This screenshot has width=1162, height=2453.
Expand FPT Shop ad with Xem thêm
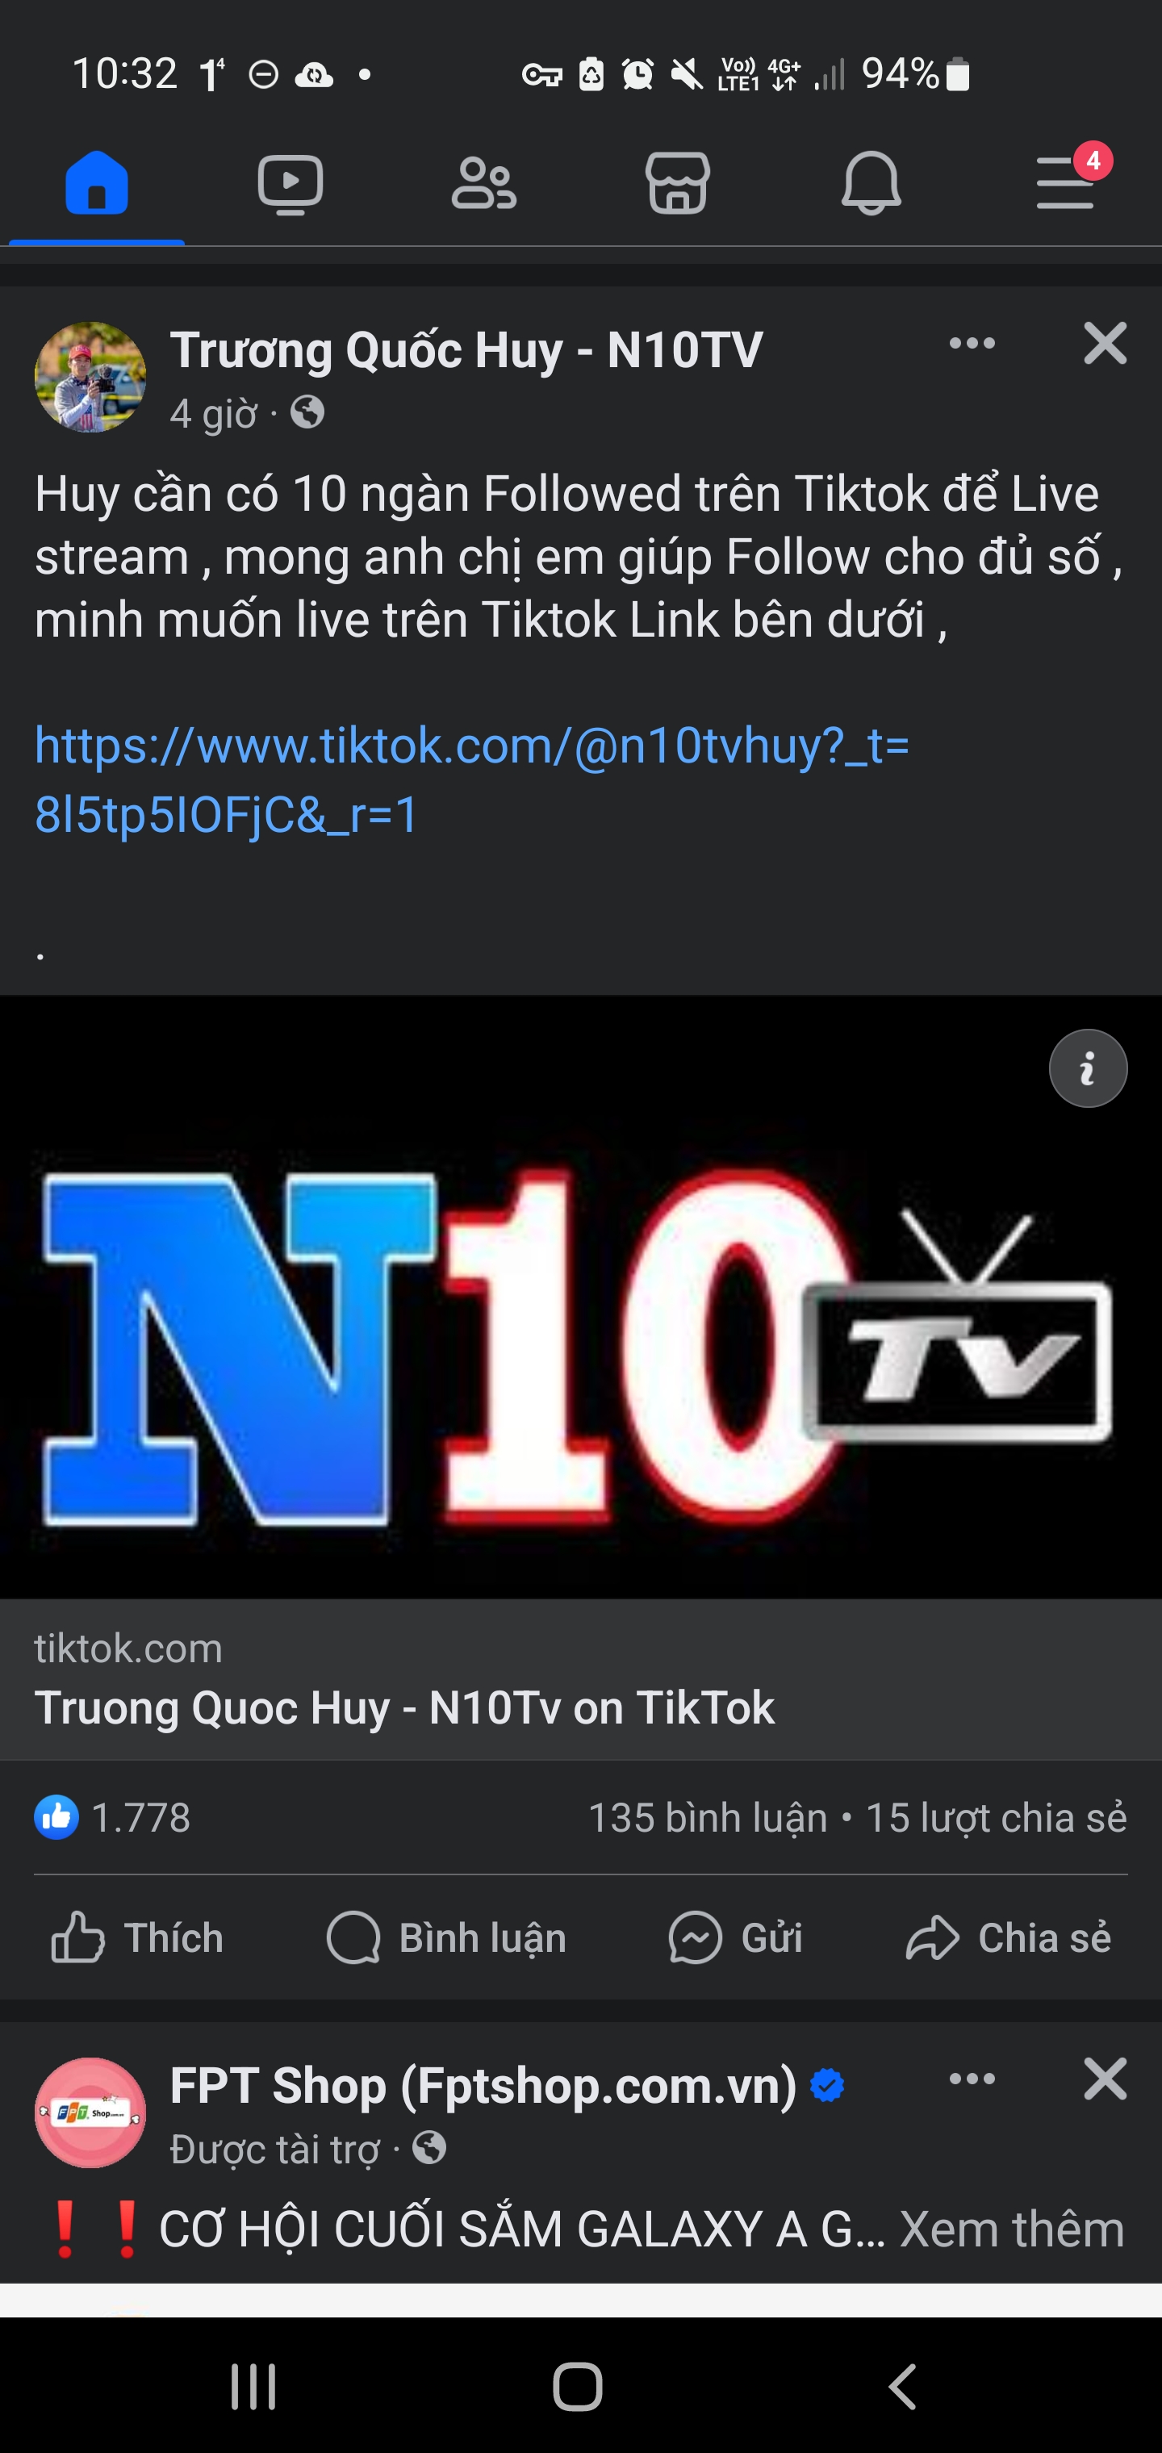(x=1012, y=2230)
